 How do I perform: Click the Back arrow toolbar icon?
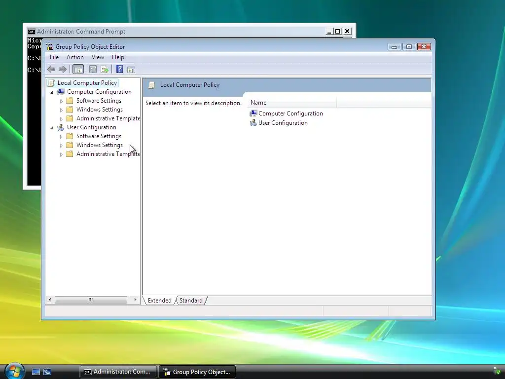click(51, 69)
